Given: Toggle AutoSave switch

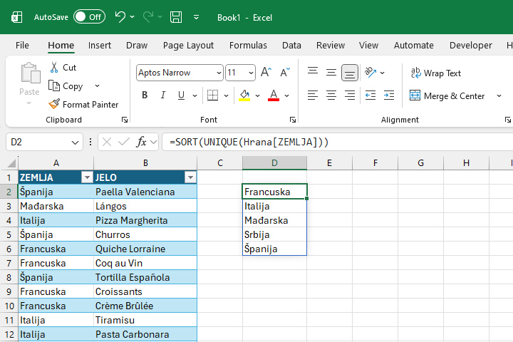Looking at the screenshot, I should 89,16.
